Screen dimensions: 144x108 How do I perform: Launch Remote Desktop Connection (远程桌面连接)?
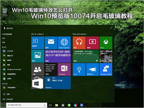pos(9,74)
